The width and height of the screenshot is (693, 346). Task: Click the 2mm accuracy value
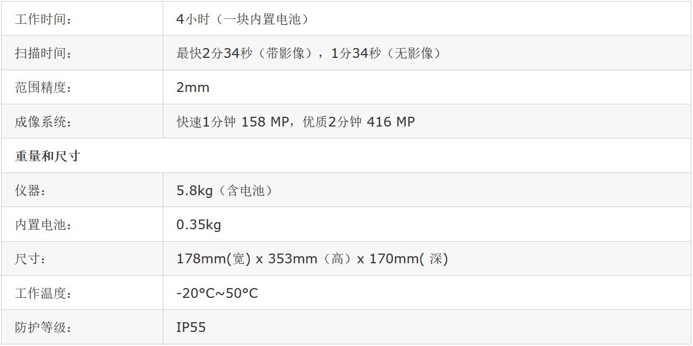tap(193, 88)
